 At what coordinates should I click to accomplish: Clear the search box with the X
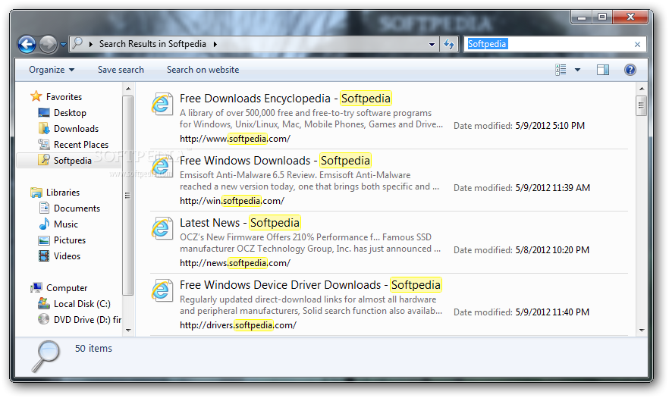tap(637, 45)
